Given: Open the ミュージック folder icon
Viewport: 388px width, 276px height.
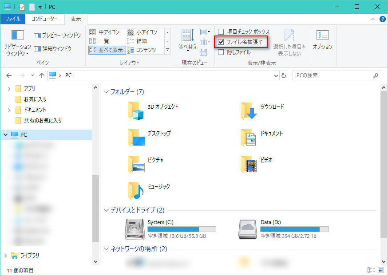Looking at the screenshot, I should pos(136,191).
